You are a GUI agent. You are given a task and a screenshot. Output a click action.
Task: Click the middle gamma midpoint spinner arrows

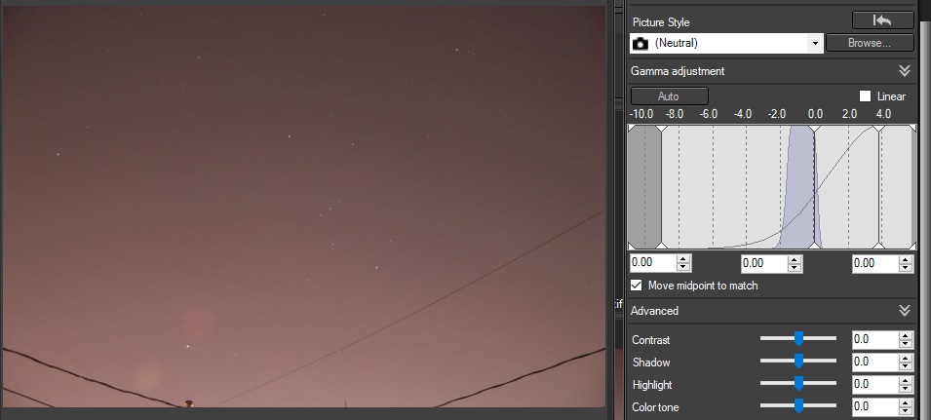click(794, 263)
